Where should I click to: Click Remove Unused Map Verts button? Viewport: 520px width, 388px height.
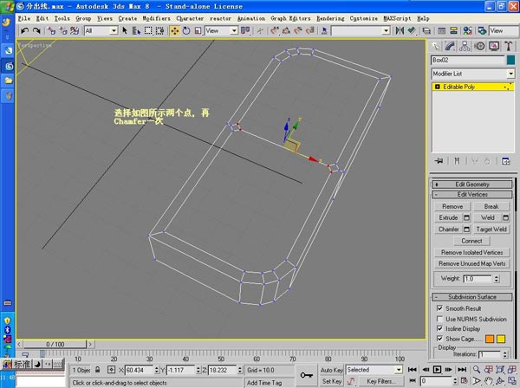coord(472,264)
